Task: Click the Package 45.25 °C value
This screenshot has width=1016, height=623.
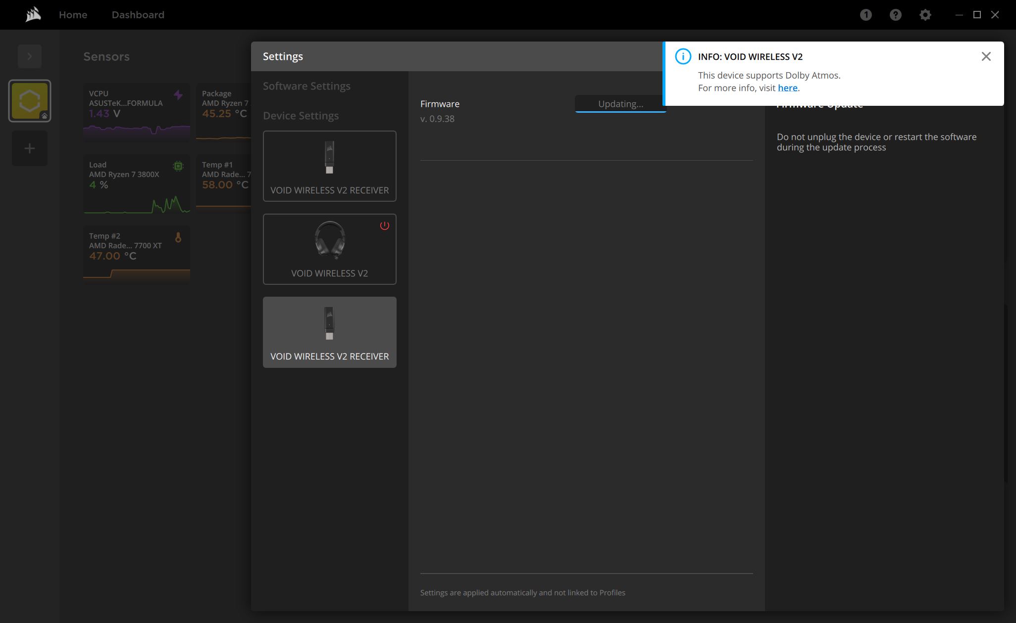Action: click(224, 114)
